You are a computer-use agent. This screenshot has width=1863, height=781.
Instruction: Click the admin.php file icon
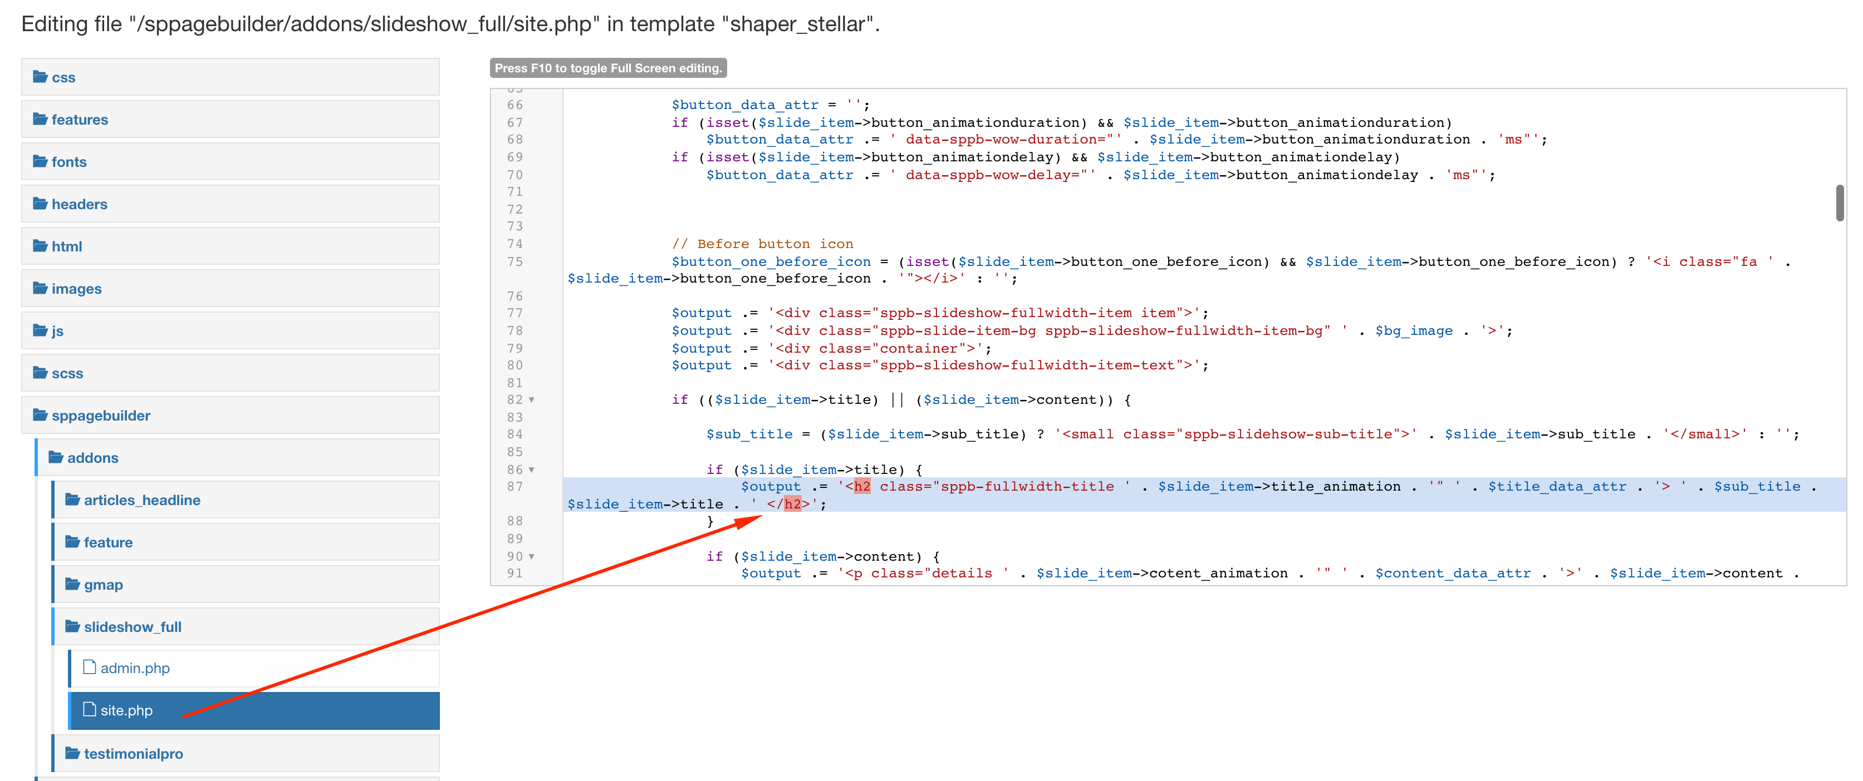pos(90,667)
